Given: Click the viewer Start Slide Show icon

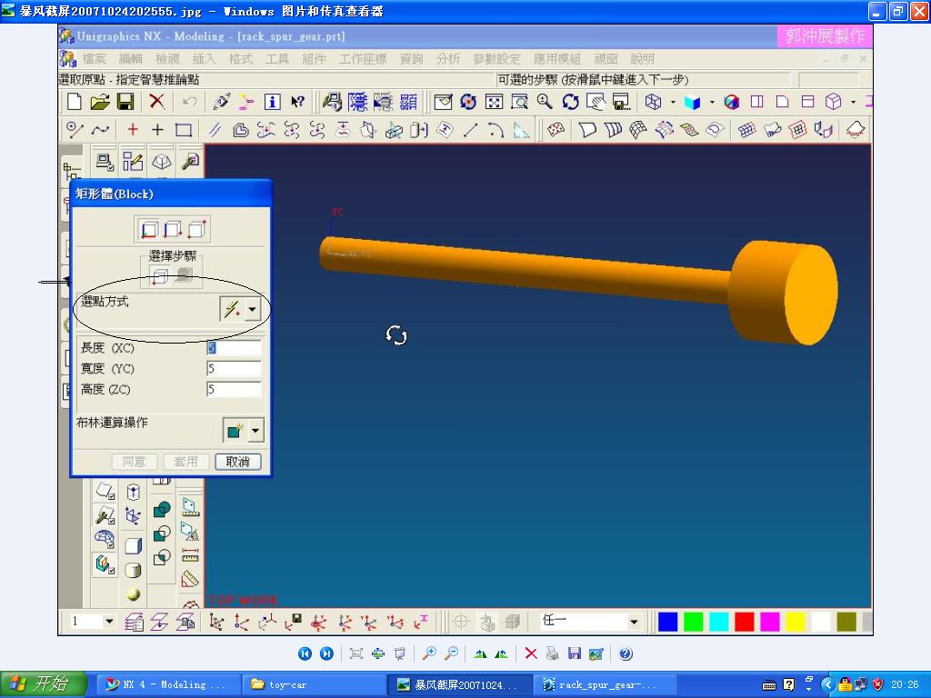Looking at the screenshot, I should [x=400, y=653].
